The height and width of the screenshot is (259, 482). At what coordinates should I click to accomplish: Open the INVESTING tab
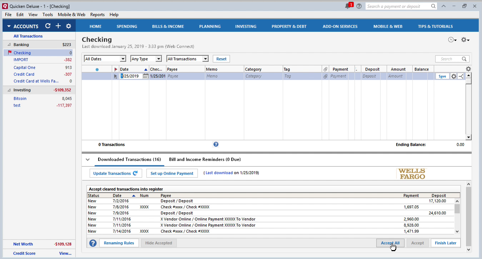(245, 26)
